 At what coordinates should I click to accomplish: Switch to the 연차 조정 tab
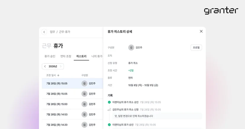(x=66, y=56)
